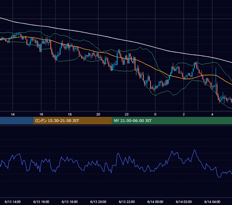232x205 pixels.
Task: Click the 22 hour axis label
Action: pos(127,114)
